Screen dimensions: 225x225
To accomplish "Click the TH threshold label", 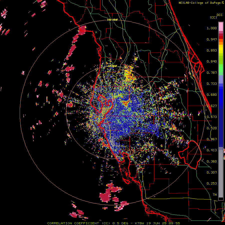I will (215, 195).
